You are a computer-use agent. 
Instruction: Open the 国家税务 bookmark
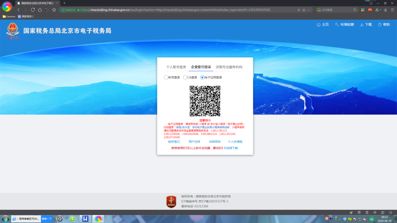[x=26, y=17]
